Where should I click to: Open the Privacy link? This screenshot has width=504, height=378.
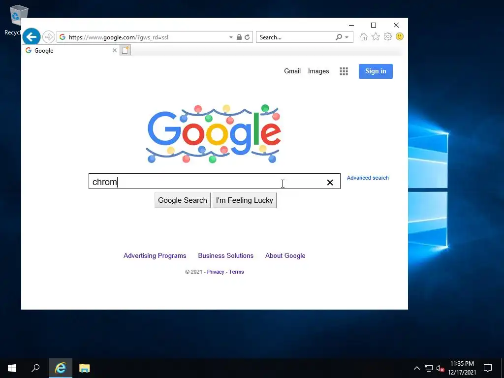pyautogui.click(x=216, y=272)
